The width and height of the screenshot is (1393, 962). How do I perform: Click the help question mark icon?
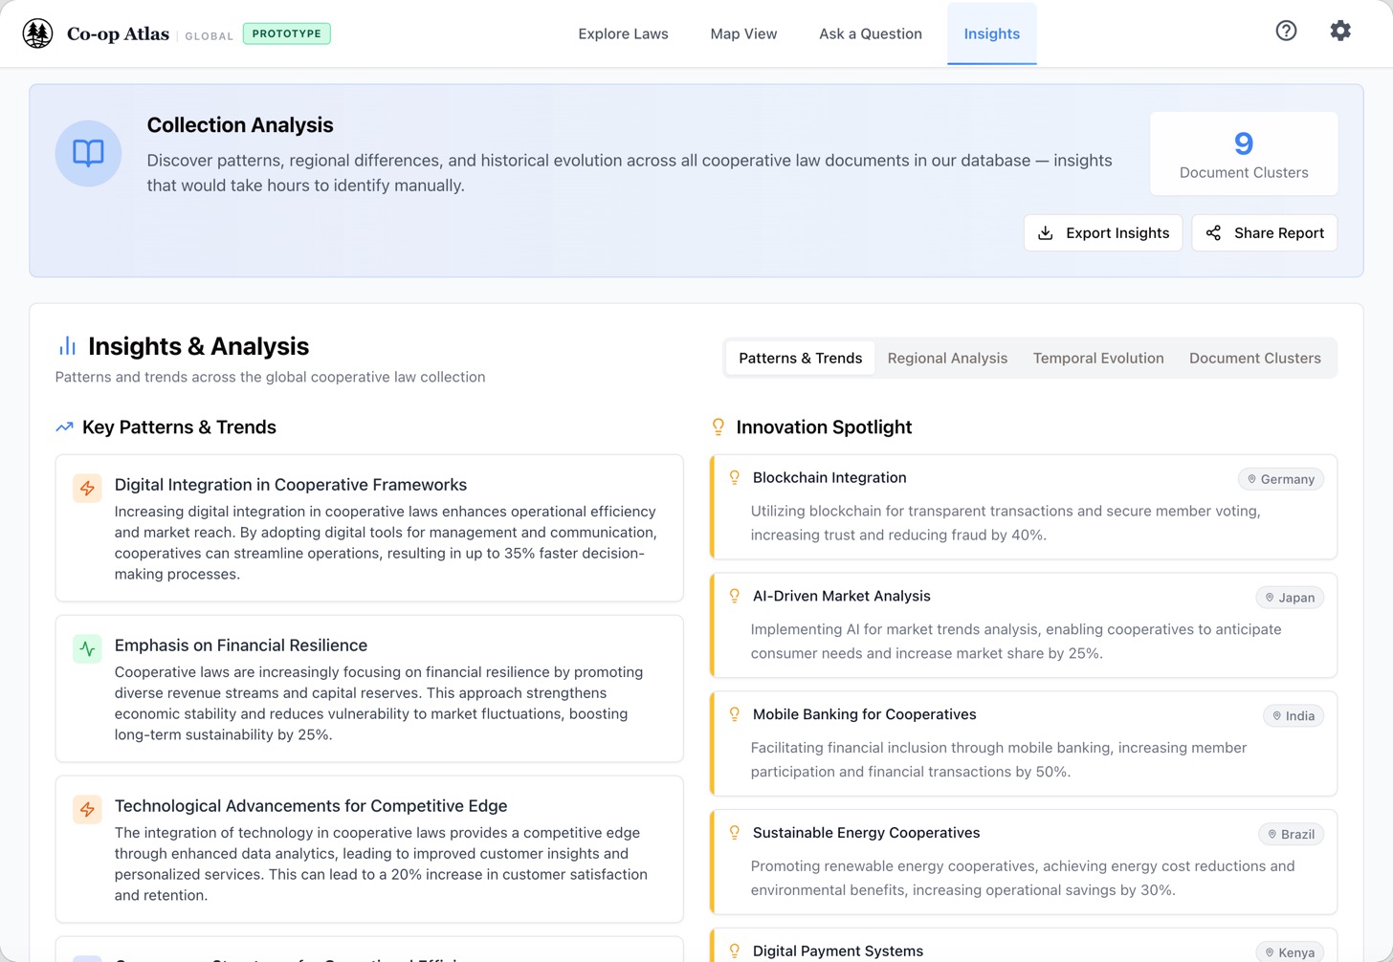pos(1286,31)
